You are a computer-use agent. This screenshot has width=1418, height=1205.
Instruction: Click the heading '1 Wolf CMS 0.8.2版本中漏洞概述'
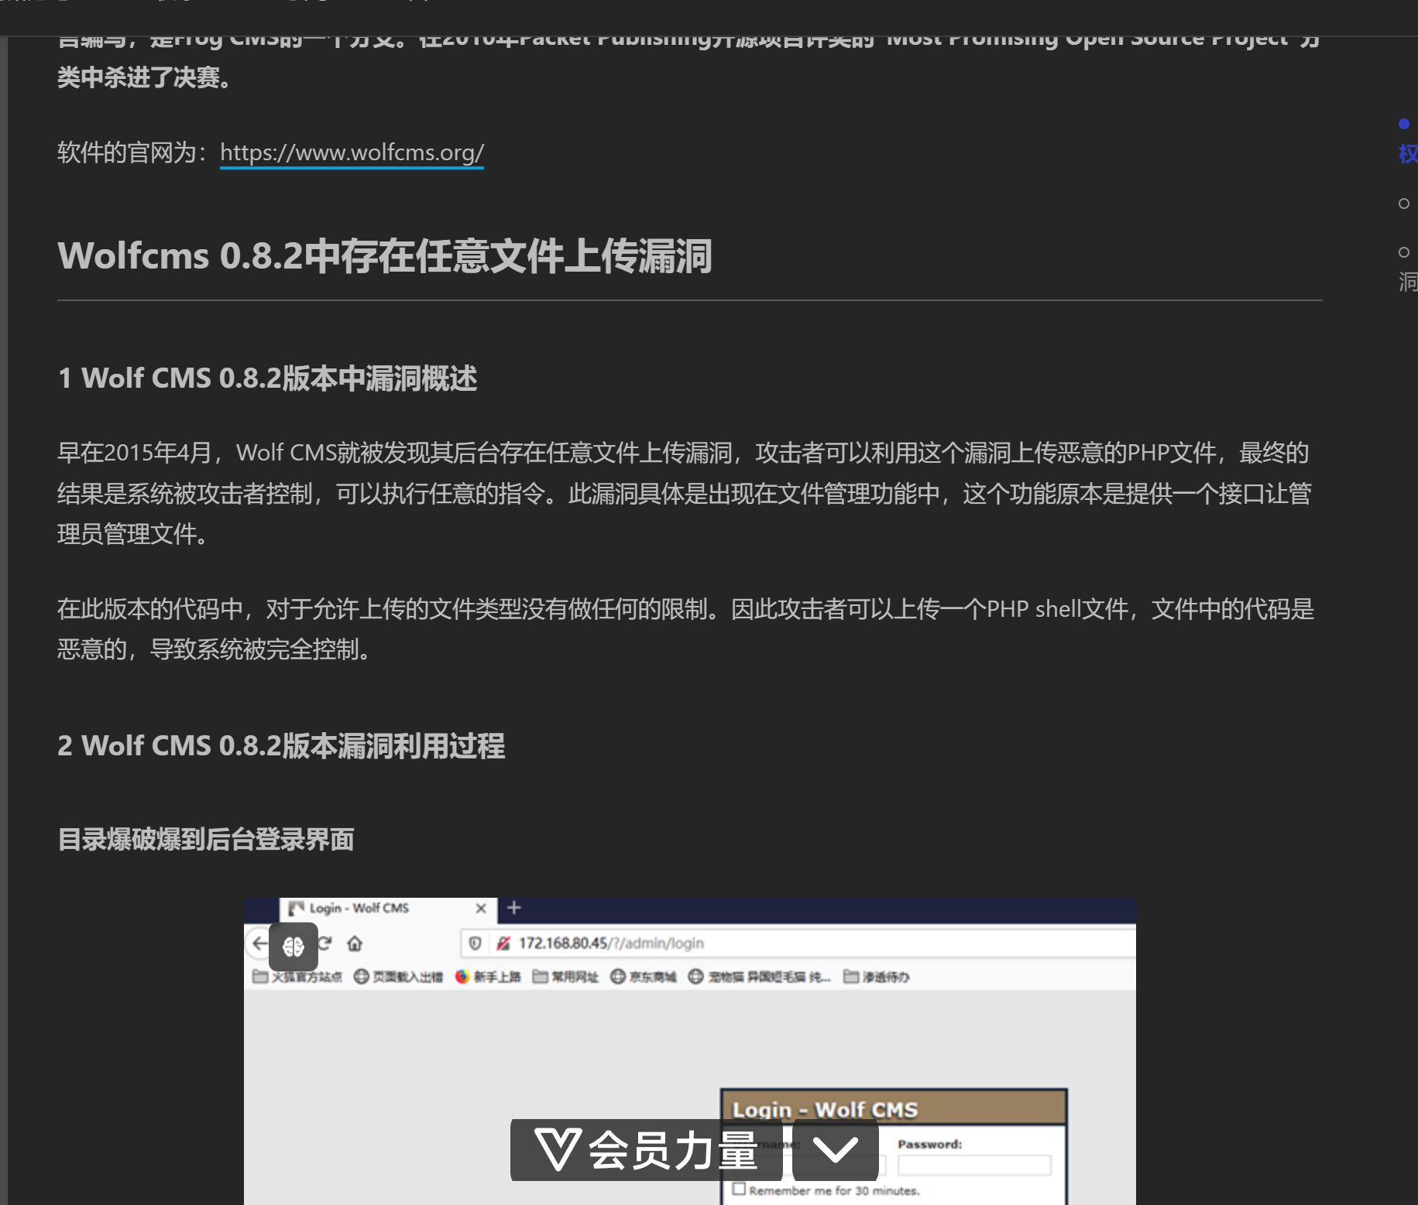tap(267, 378)
